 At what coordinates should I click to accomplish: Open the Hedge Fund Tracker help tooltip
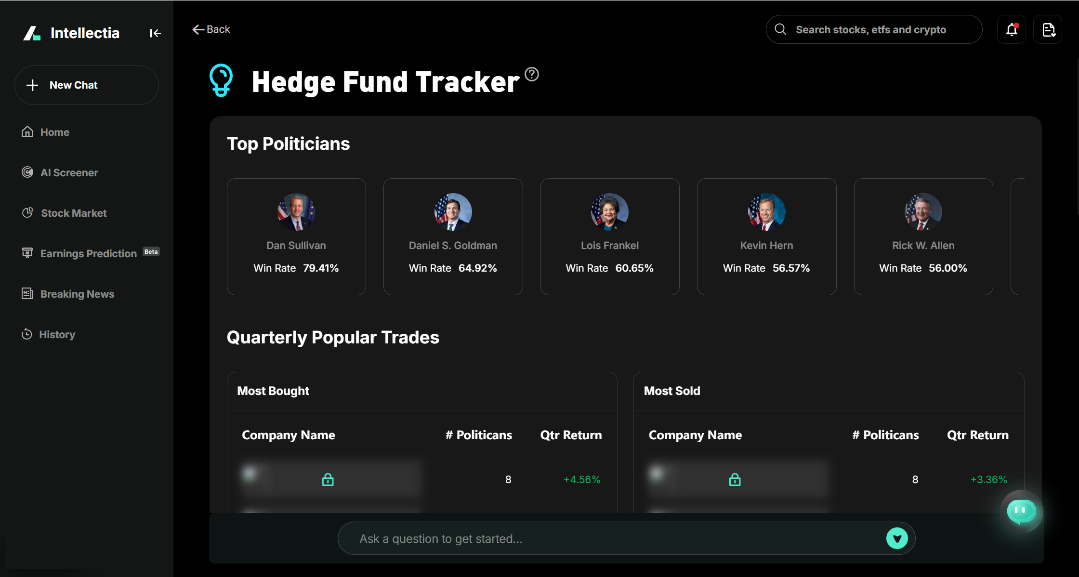pyautogui.click(x=531, y=74)
